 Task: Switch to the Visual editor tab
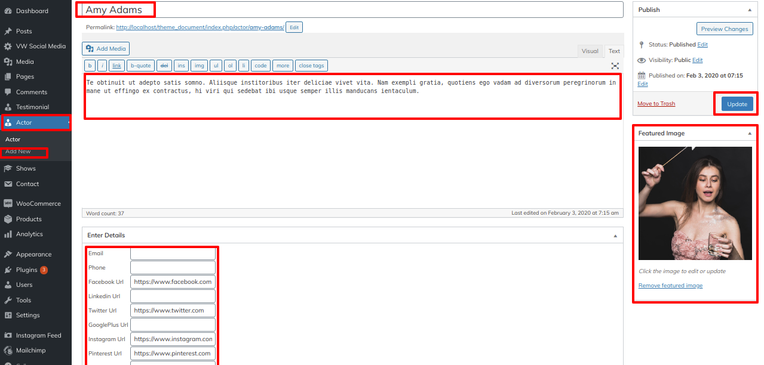(x=590, y=51)
